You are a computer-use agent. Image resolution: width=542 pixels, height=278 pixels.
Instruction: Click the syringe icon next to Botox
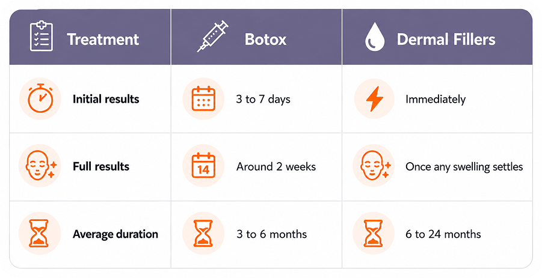coord(212,36)
